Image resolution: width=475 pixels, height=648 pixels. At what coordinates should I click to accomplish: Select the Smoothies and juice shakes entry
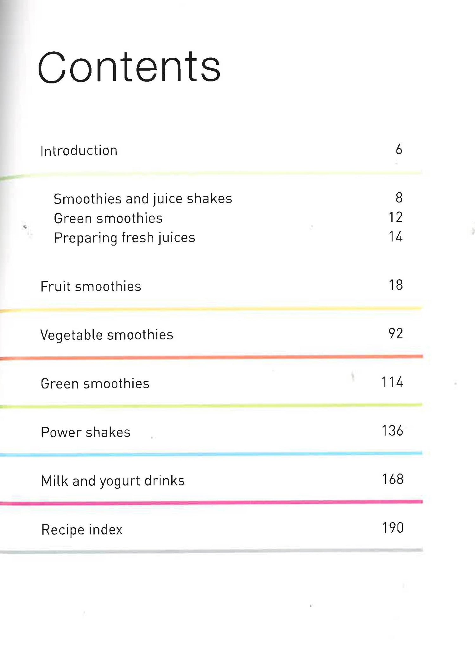(x=143, y=199)
